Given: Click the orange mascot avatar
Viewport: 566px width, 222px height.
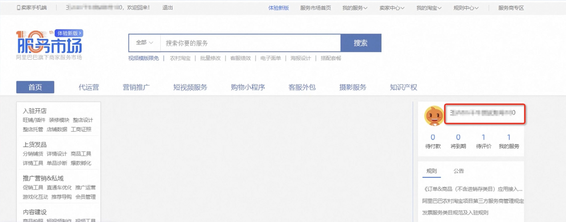Looking at the screenshot, I should click(x=434, y=116).
